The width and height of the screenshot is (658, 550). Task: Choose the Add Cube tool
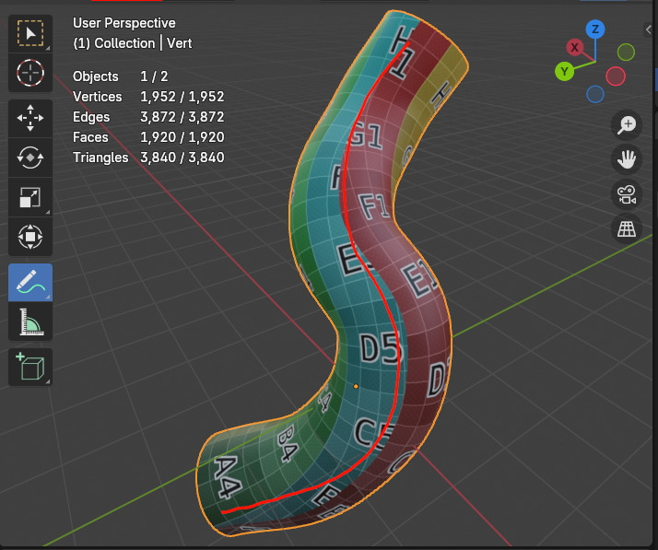click(x=30, y=368)
